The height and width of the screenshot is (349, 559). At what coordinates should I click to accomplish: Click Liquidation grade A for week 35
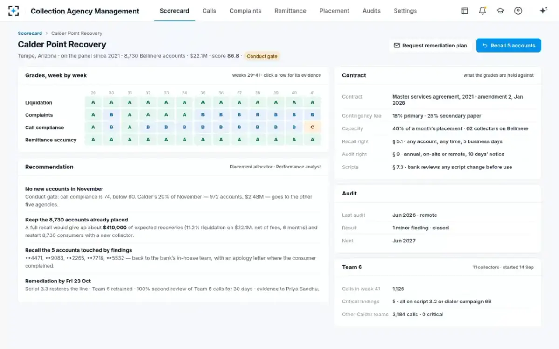(203, 102)
